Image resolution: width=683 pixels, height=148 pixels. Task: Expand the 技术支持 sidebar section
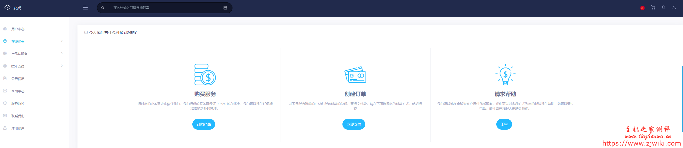[x=18, y=66]
